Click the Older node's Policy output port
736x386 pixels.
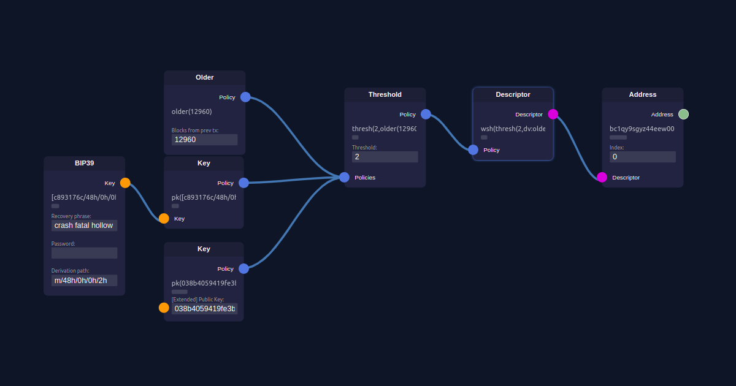[245, 97]
